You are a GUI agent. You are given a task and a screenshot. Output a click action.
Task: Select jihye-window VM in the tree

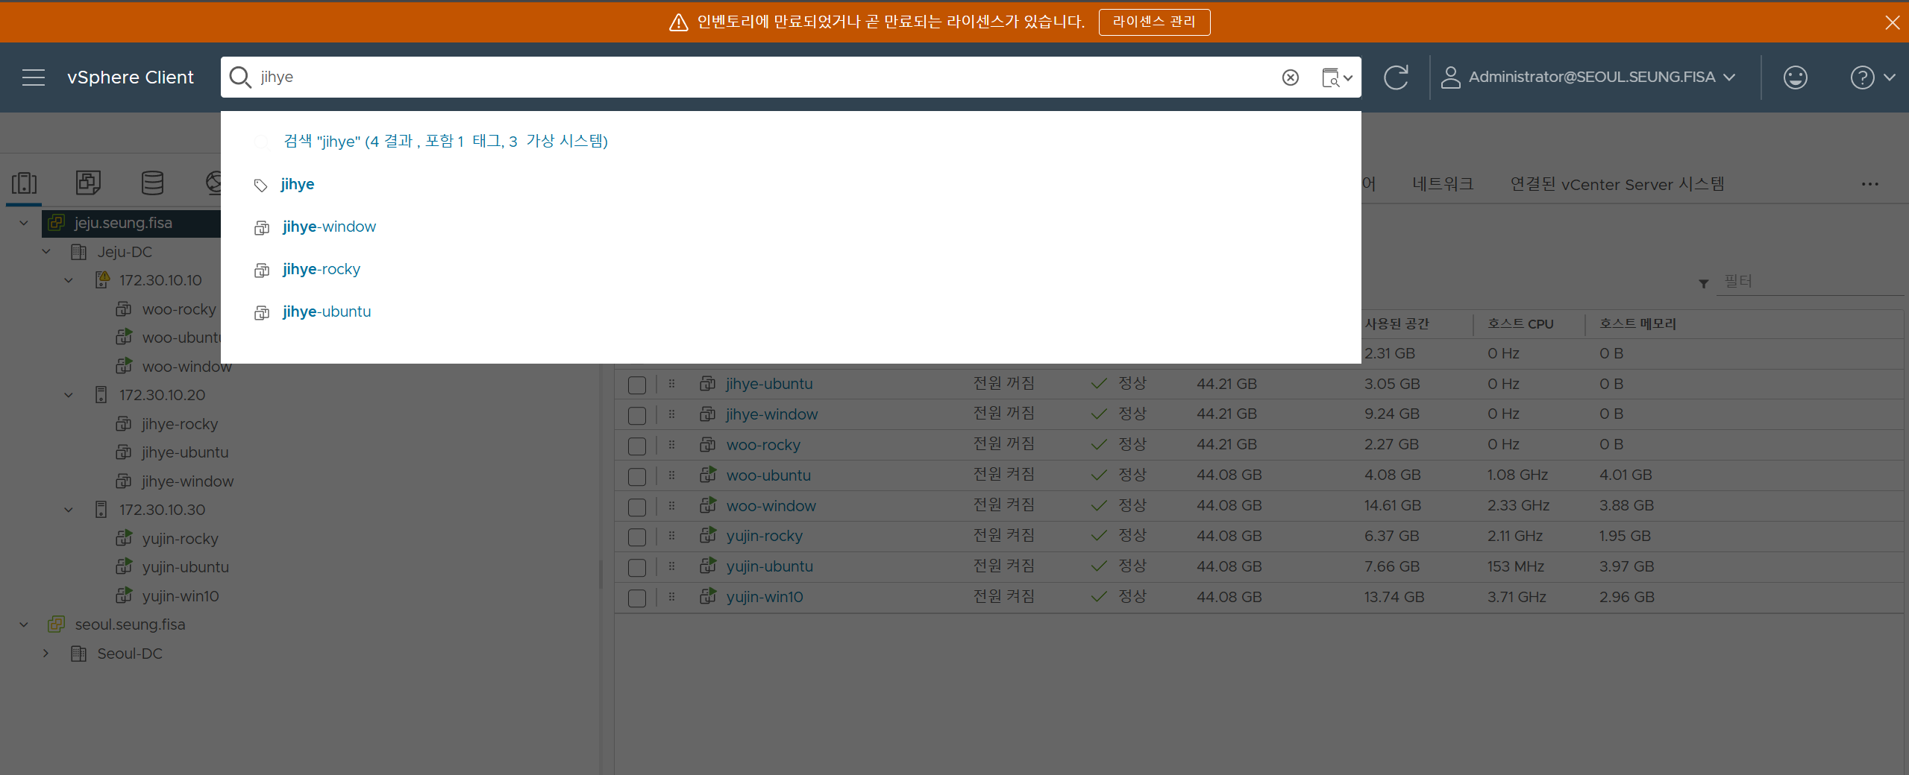[x=187, y=481]
